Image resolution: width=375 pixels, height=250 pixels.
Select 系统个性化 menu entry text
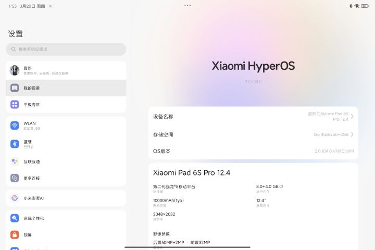click(x=33, y=218)
